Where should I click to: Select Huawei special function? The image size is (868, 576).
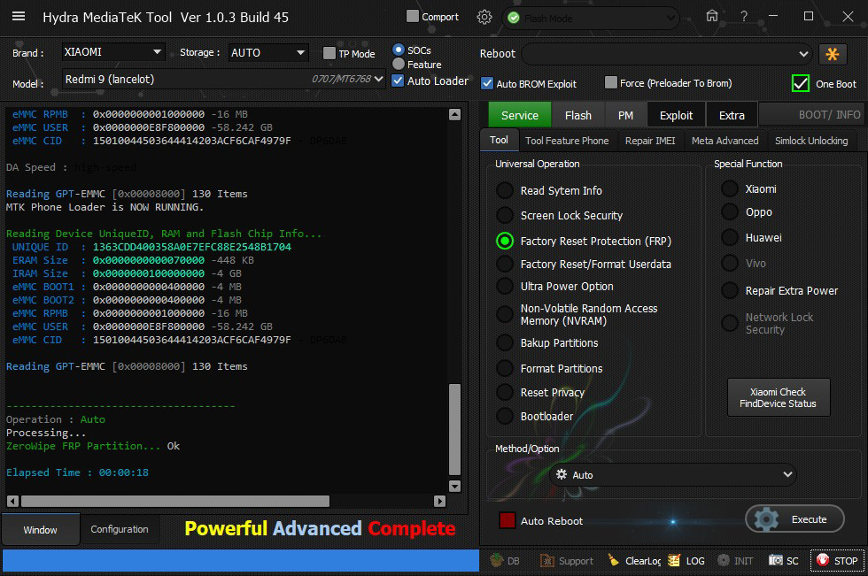click(730, 237)
